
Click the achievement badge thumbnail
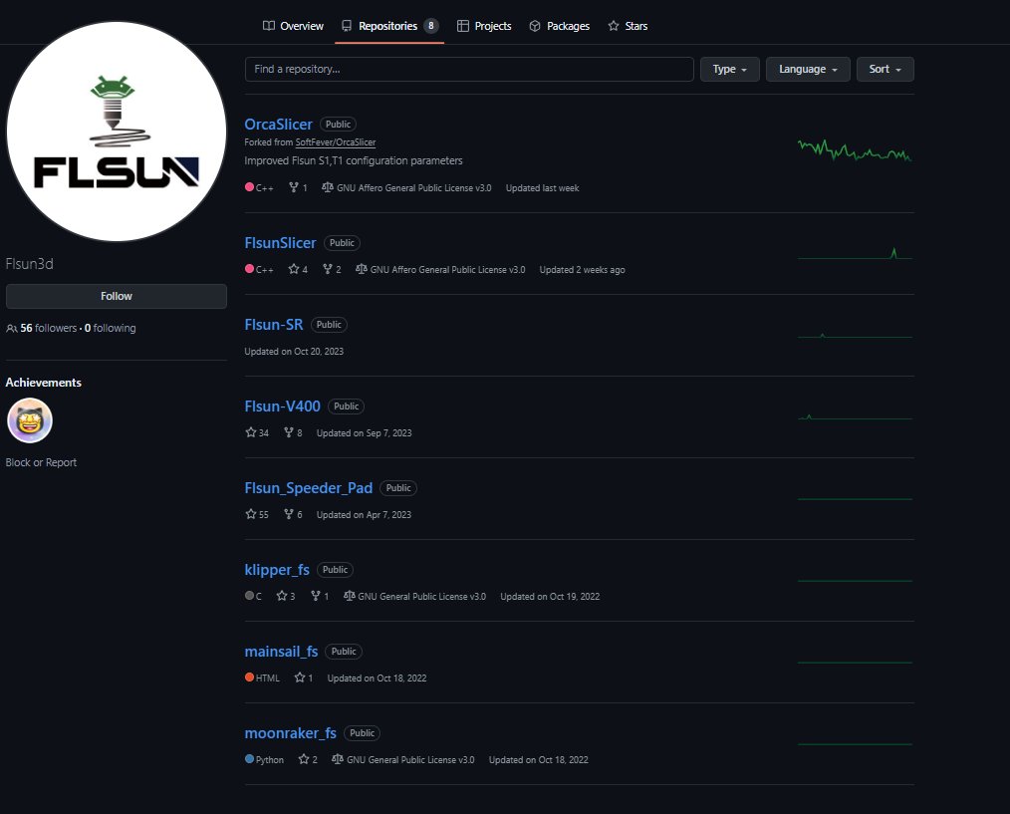coord(30,420)
